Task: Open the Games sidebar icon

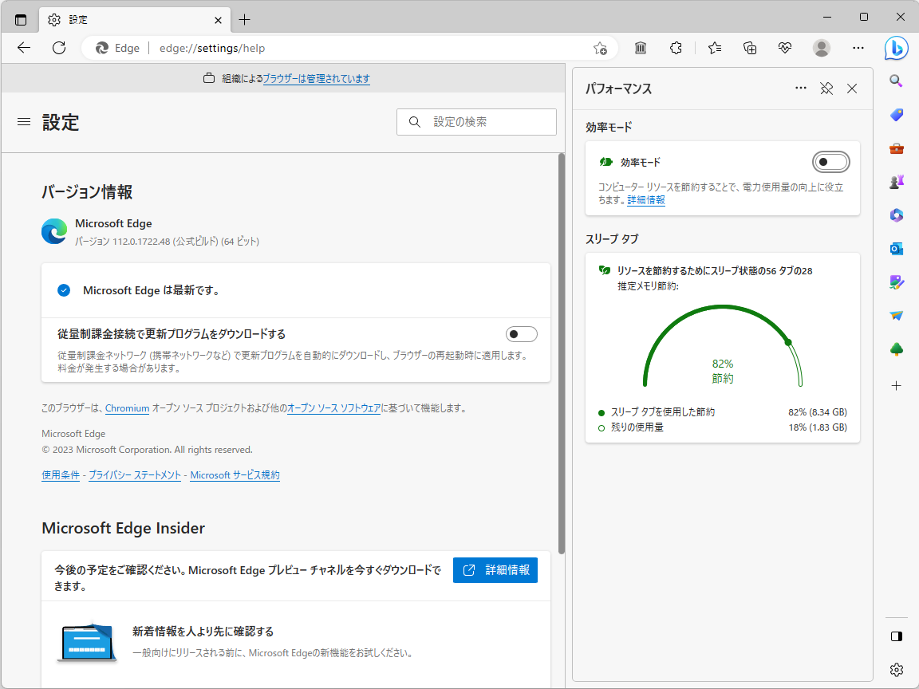Action: click(x=896, y=181)
